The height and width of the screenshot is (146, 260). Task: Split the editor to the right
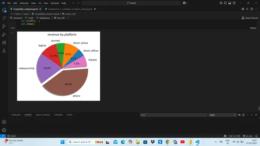point(252,9)
